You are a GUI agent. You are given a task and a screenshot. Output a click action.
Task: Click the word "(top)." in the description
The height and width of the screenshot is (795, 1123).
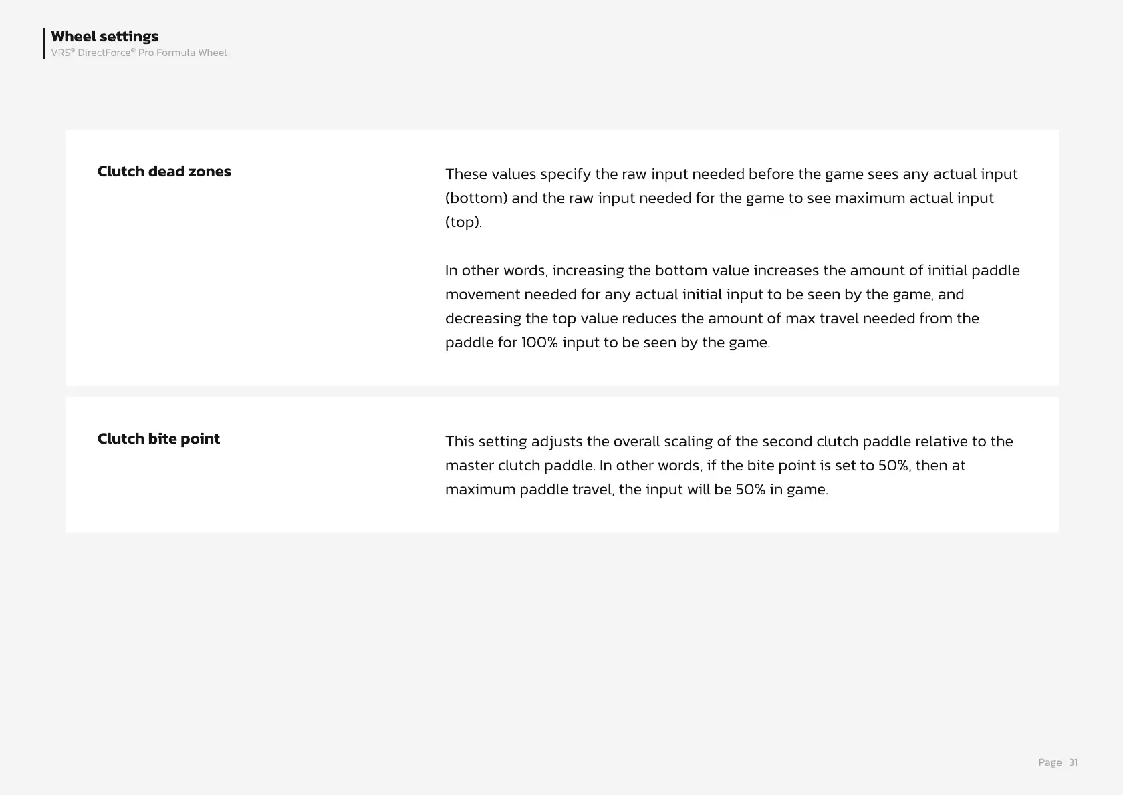pos(463,222)
